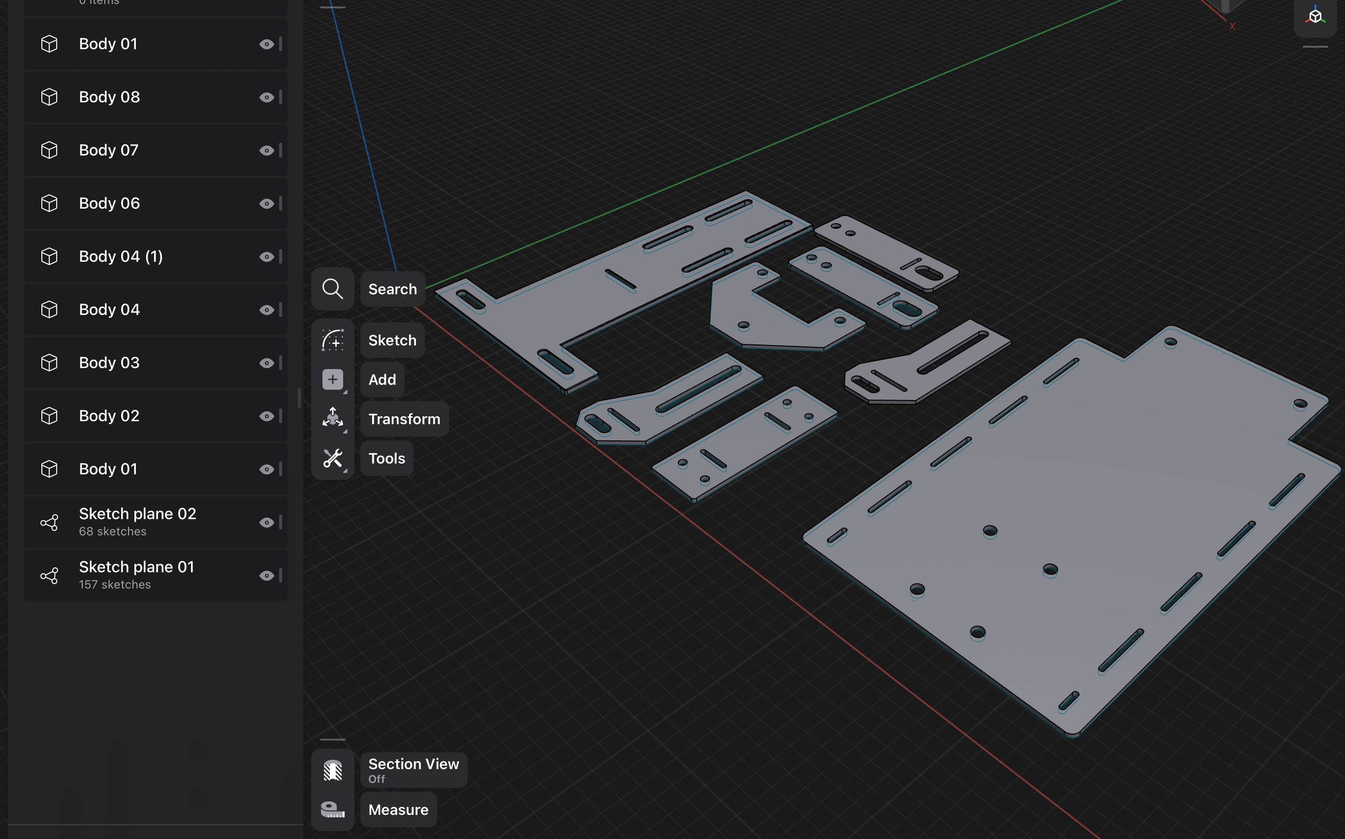Toggle visibility of Body 04 (1)
The image size is (1345, 839).
[266, 256]
